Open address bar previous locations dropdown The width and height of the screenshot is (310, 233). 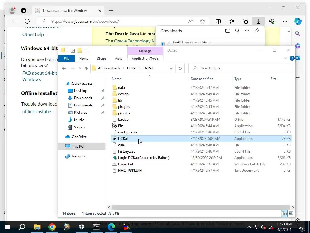171,68
